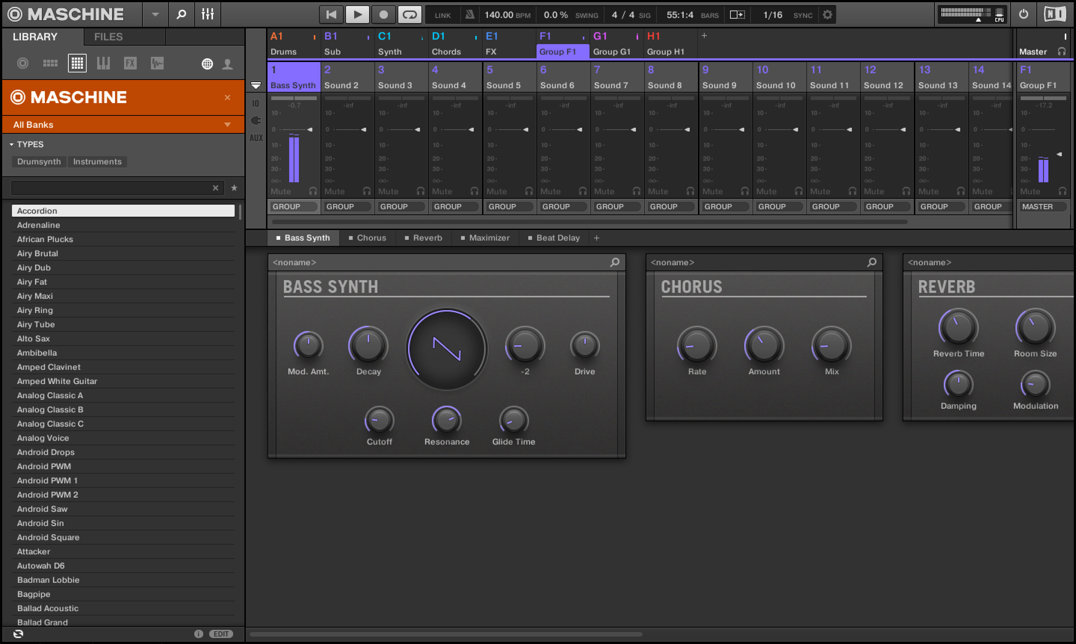This screenshot has height=644, width=1076.
Task: Mute the Bass Synth sound channel
Action: 280,191
